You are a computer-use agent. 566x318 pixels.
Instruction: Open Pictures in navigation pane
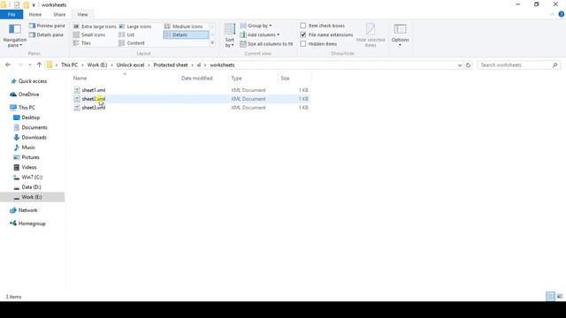pos(27,157)
